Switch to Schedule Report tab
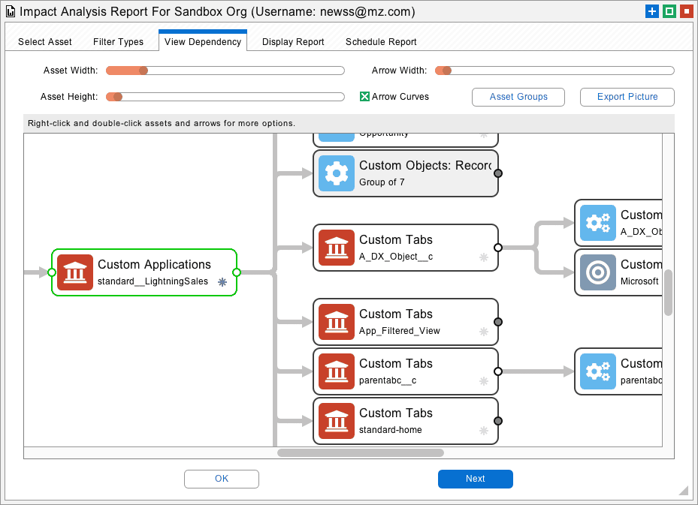 coord(381,42)
